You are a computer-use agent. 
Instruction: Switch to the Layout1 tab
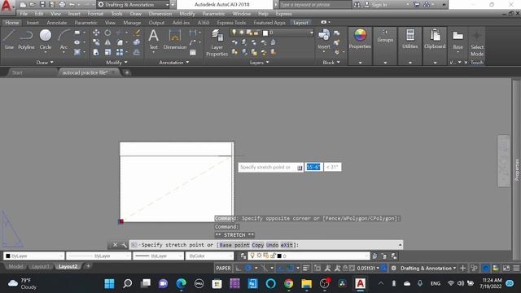[40, 266]
